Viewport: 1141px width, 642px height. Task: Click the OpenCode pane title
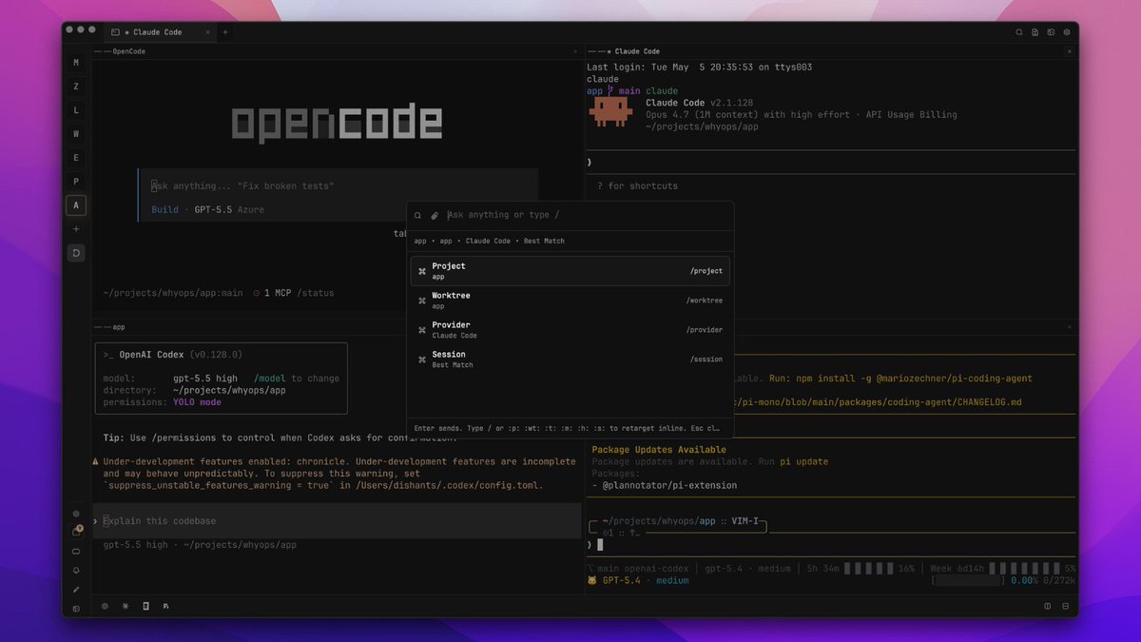[129, 51]
